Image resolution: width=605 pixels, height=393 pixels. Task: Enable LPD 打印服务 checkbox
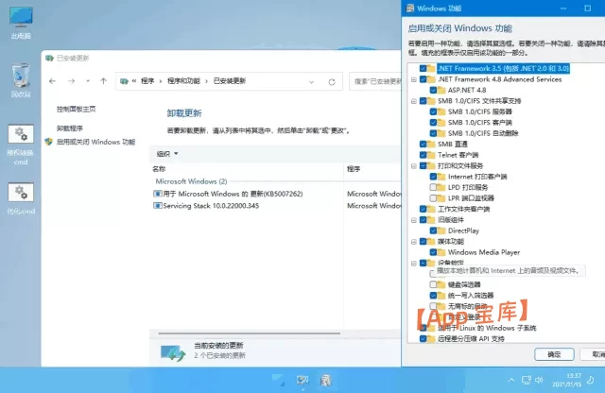coord(433,187)
